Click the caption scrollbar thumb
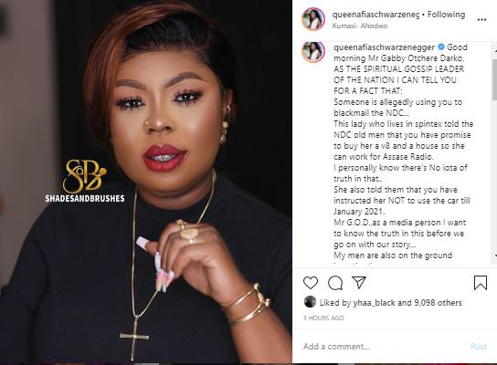 coord(494,79)
